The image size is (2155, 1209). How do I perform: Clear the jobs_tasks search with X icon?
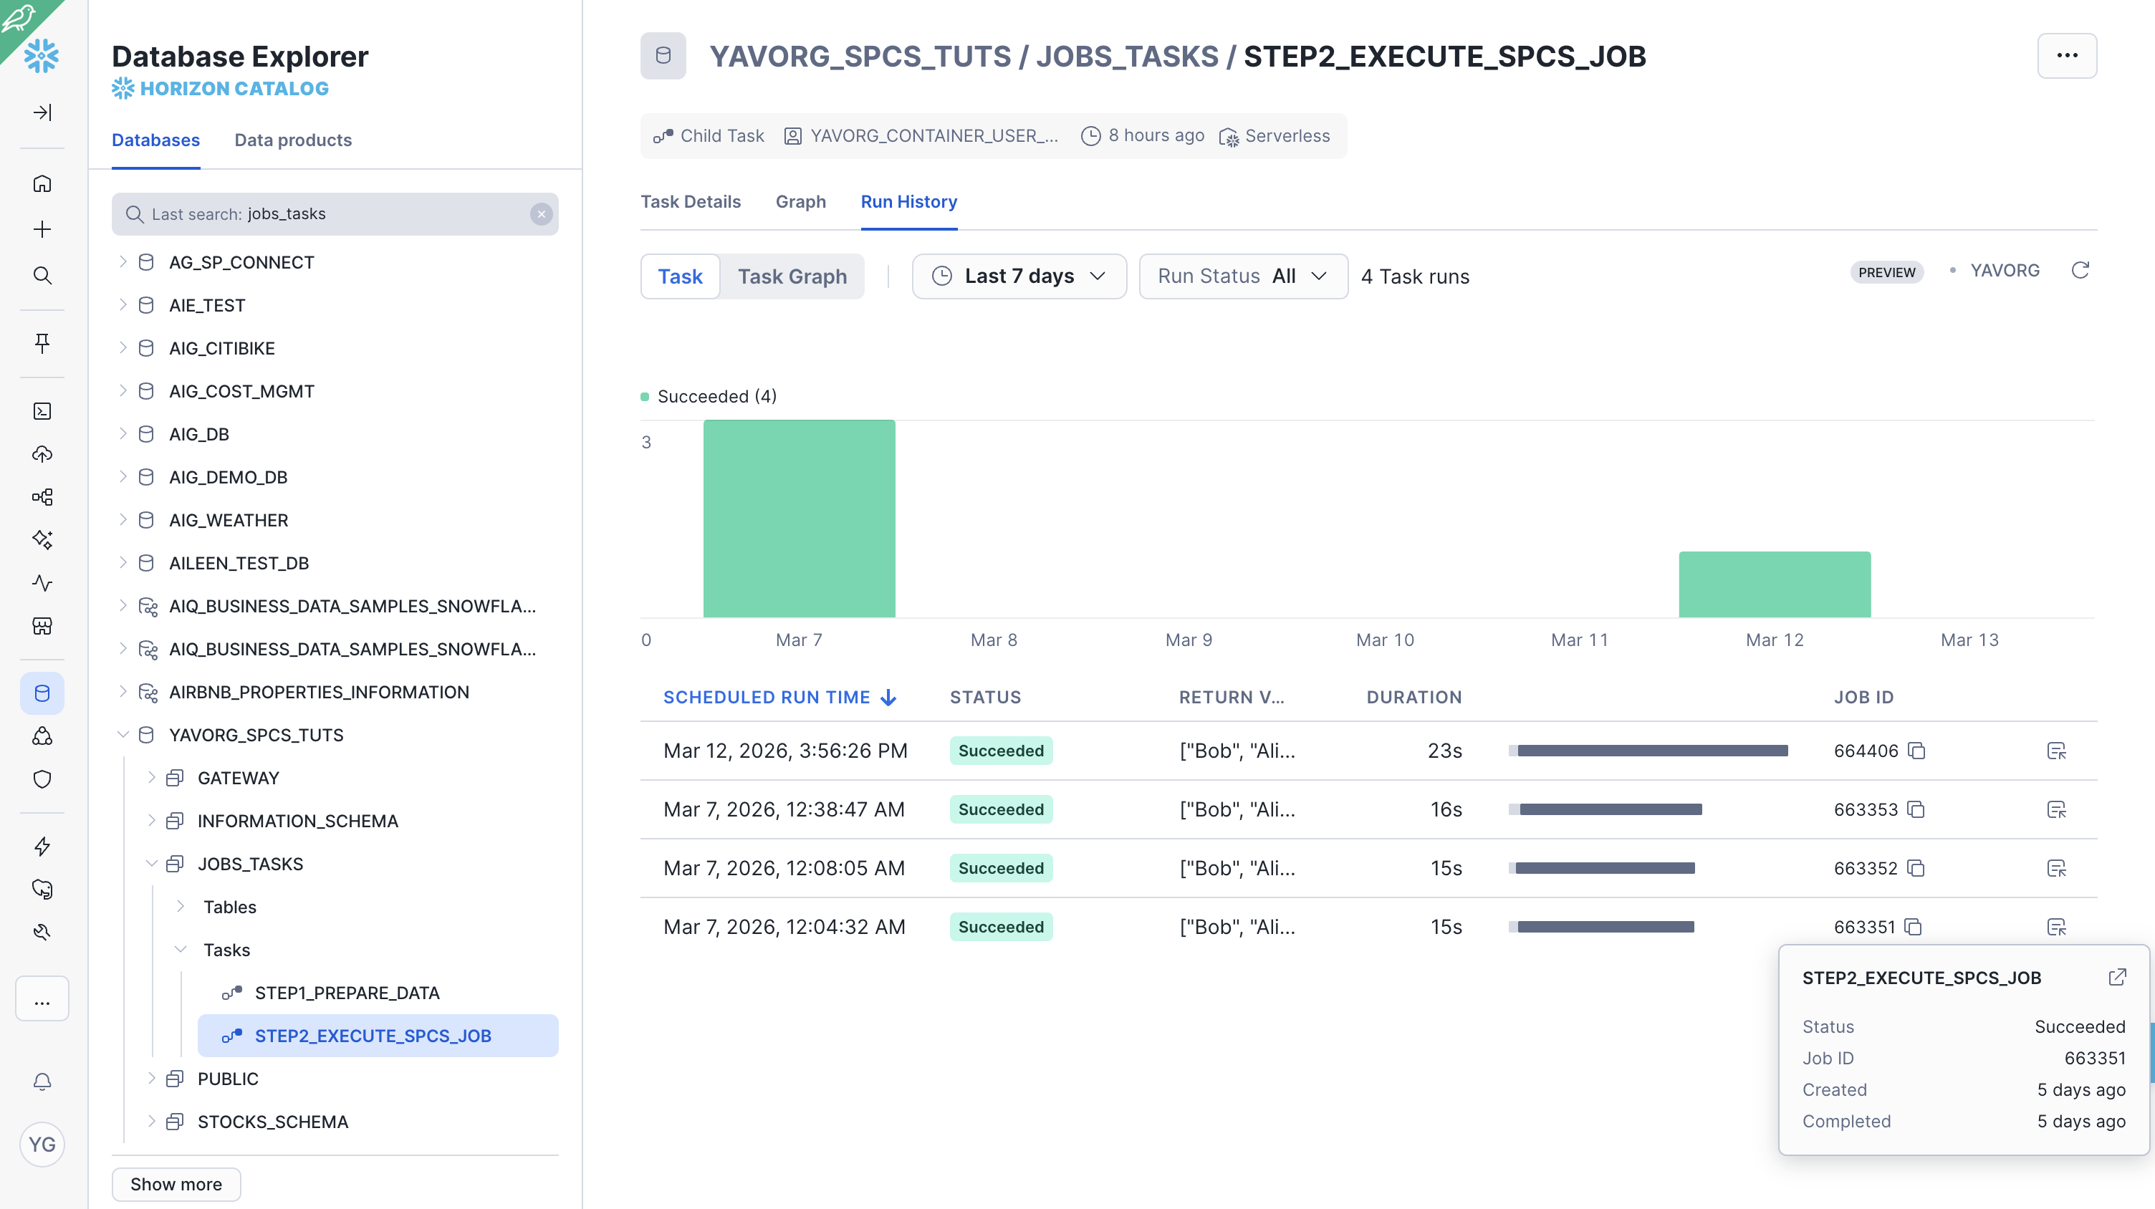542,214
